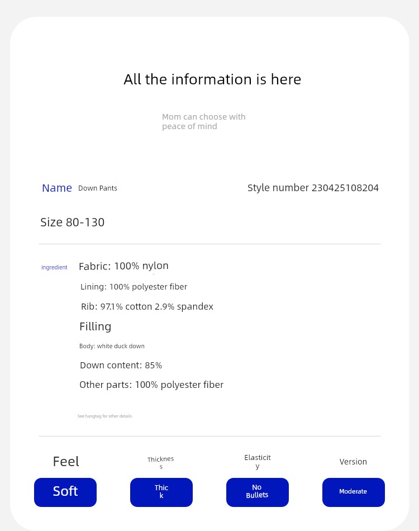Select Lining: 100% polyester fiber line
This screenshot has height=531, width=419.
pyautogui.click(x=134, y=287)
